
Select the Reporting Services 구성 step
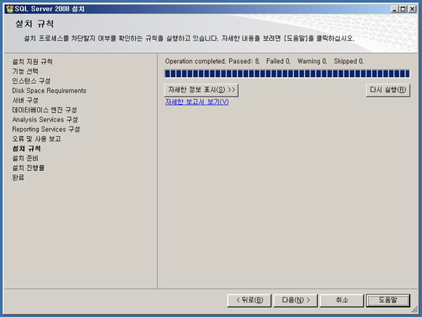coord(46,129)
